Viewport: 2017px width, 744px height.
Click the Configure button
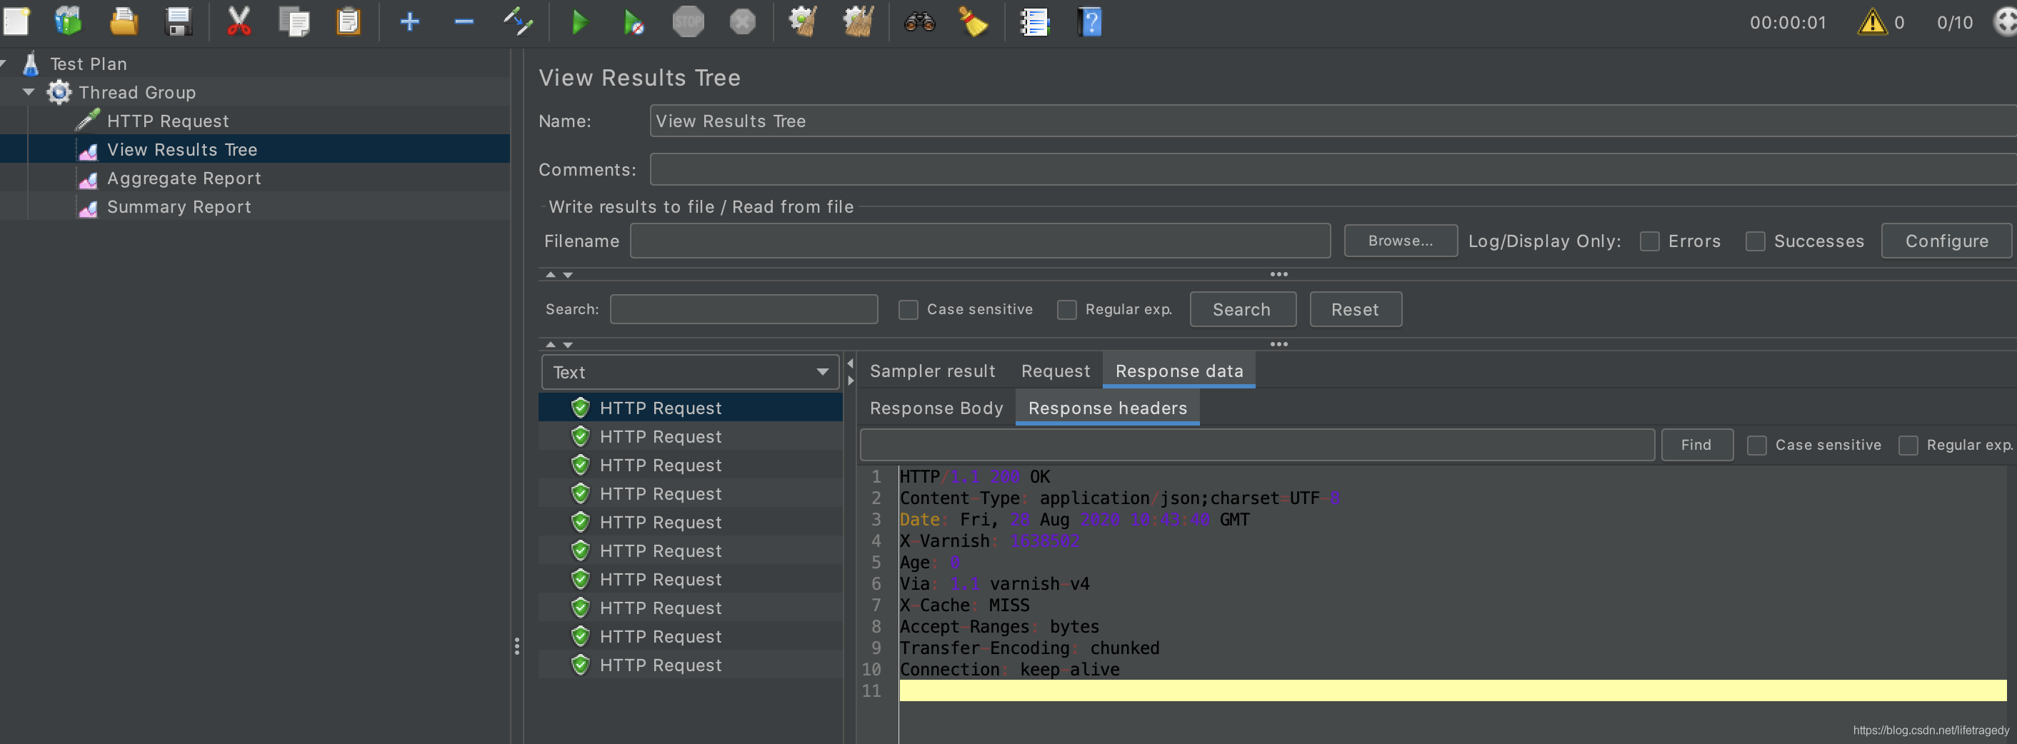point(1946,241)
